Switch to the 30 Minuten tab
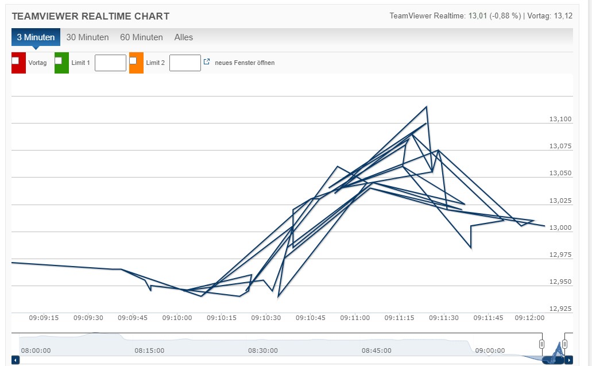 pos(87,37)
